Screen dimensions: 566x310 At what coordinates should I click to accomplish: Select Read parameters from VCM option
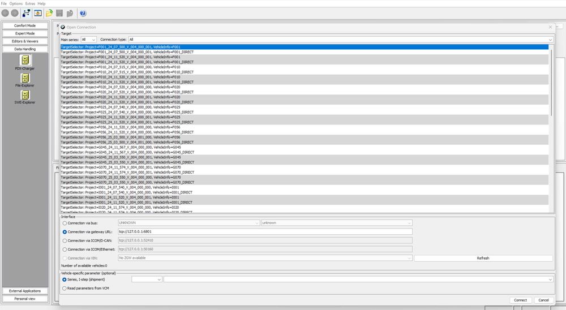tap(65, 289)
